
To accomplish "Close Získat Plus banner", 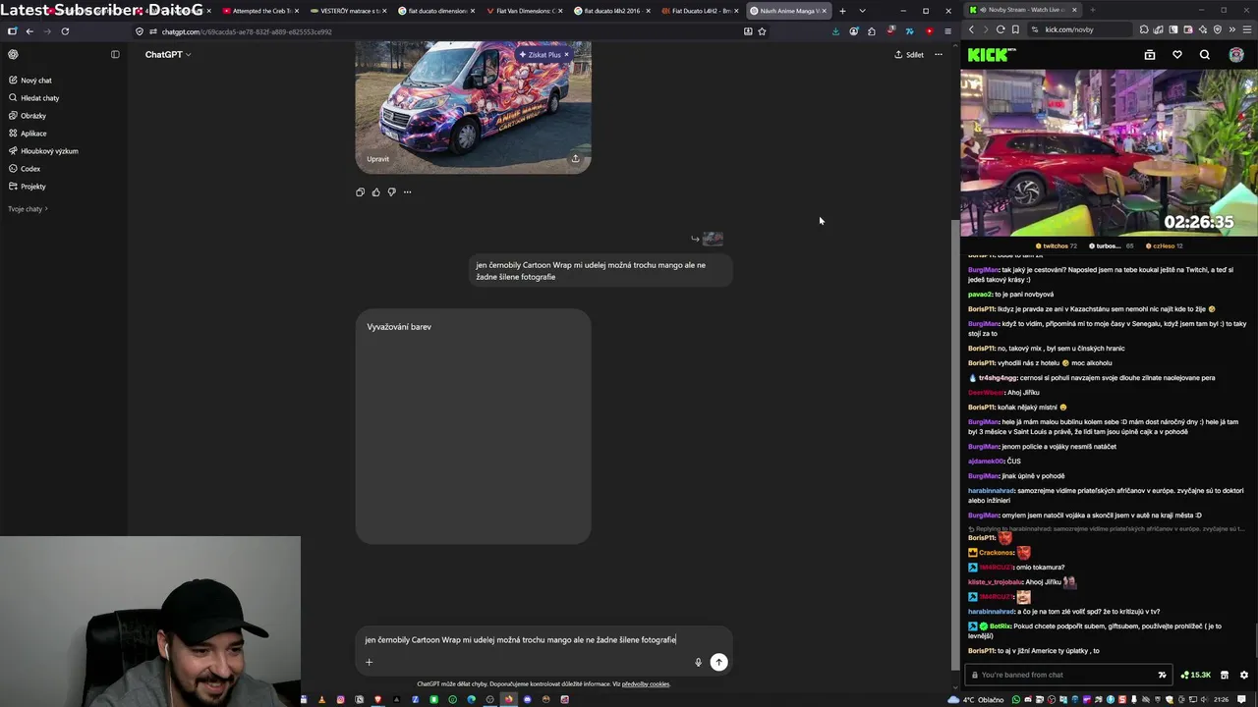I will point(566,55).
